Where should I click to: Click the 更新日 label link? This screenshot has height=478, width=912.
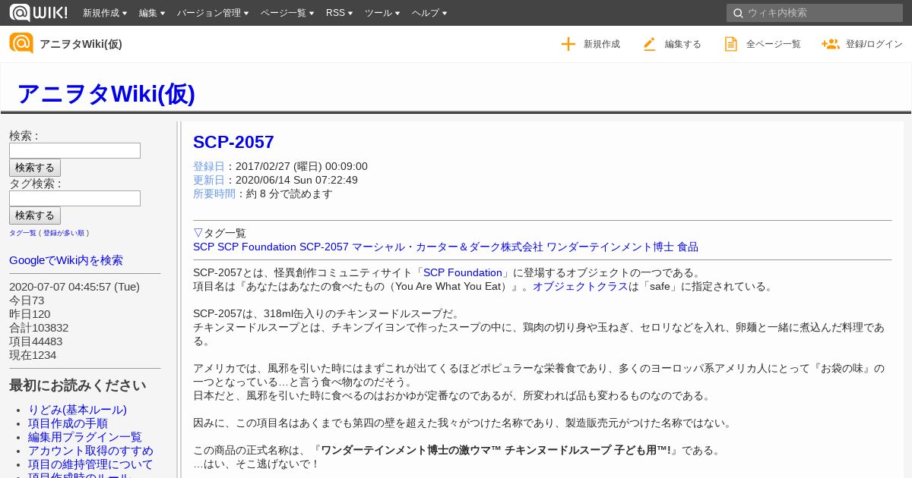coord(209,180)
